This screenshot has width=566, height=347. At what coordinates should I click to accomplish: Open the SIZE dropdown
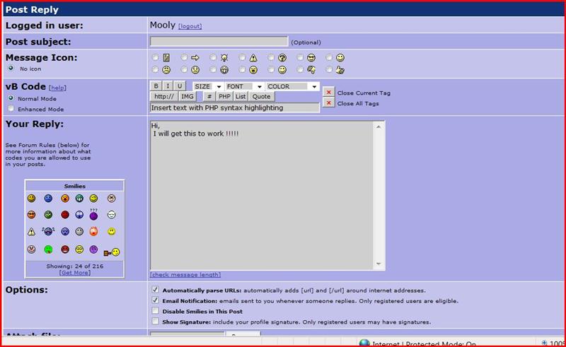point(208,86)
